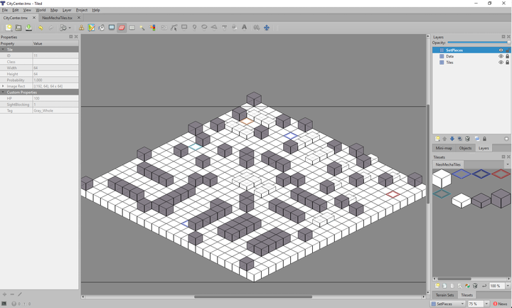512x308 pixels.
Task: Hide the SetPieces layer with eye icon
Action: (x=501, y=51)
